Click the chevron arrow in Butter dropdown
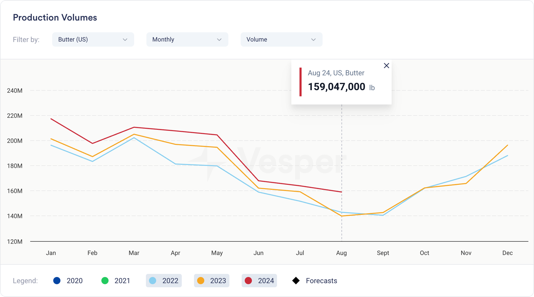Screen dimensions: 534x297 tap(125, 40)
